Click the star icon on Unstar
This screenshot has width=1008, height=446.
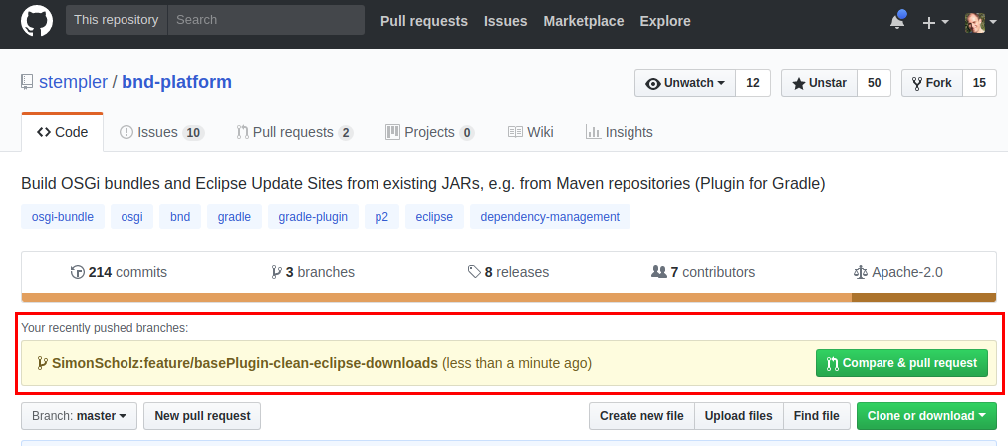(799, 84)
